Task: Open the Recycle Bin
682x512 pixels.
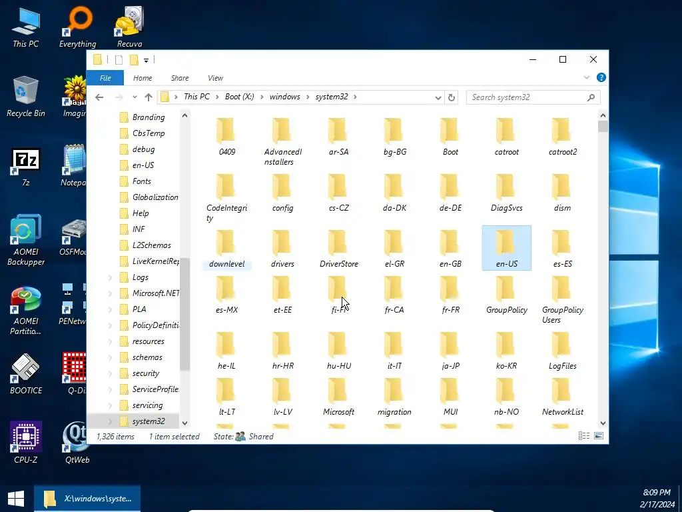Action: tap(26, 97)
